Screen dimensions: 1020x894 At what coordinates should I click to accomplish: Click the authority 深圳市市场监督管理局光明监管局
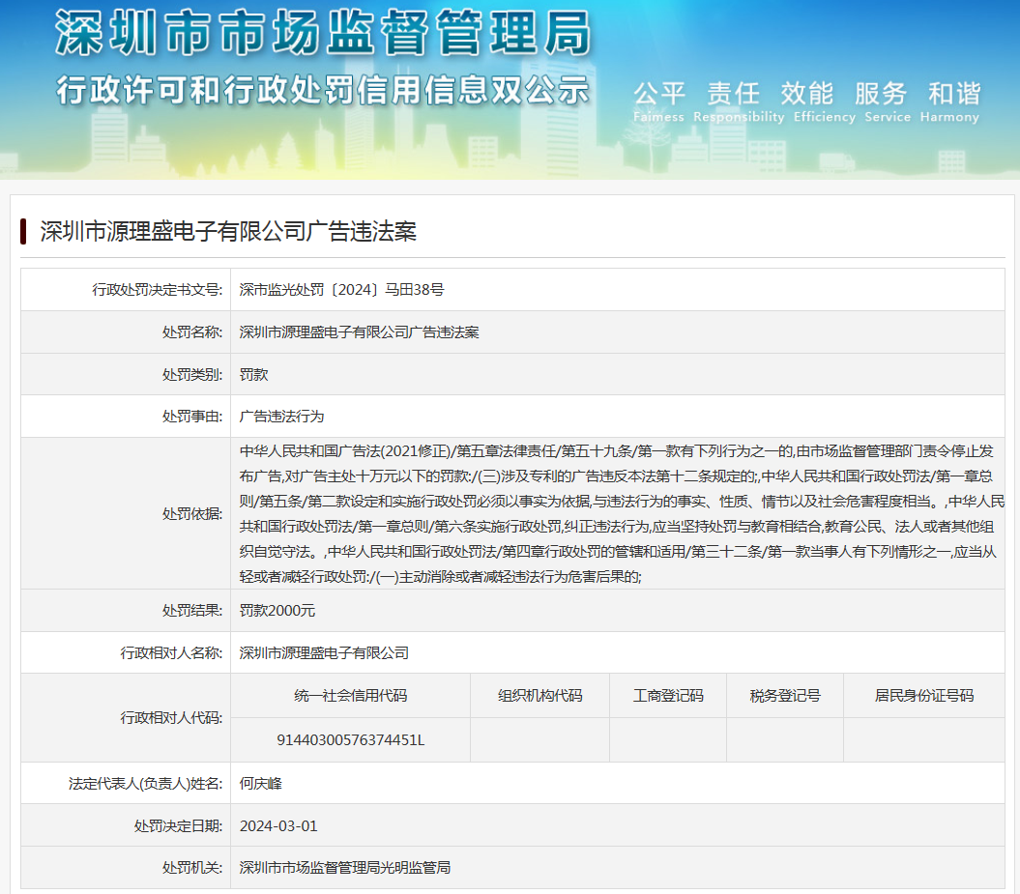click(x=345, y=867)
